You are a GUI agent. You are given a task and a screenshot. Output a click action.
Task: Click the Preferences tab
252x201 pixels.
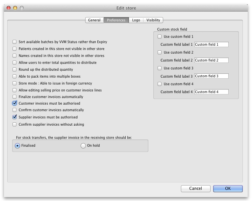click(116, 20)
